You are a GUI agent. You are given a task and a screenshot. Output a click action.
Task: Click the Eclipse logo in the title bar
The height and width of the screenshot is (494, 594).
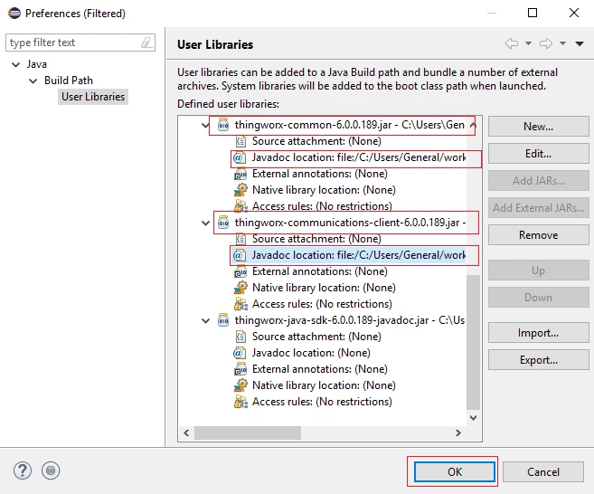(14, 13)
